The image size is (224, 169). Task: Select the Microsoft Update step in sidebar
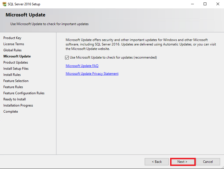17,56
